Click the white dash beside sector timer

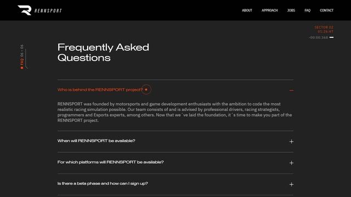[331, 37]
